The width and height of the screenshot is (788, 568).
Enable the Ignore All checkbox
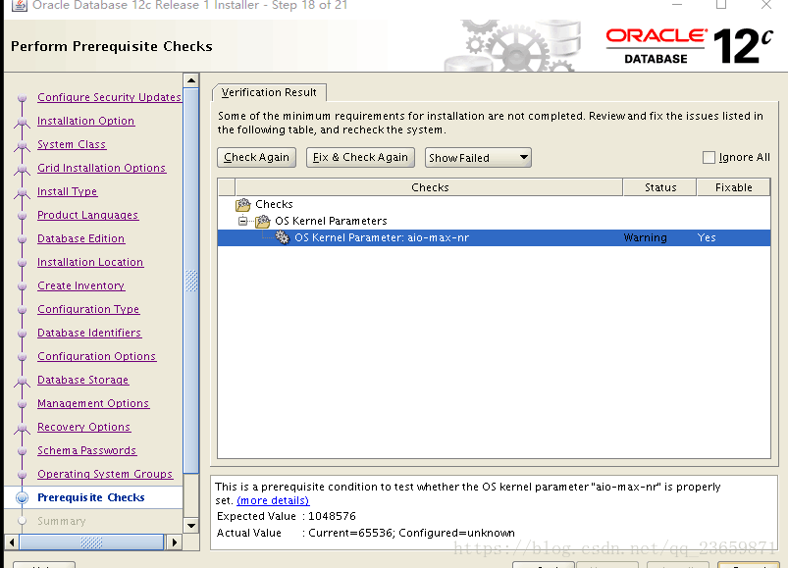pyautogui.click(x=709, y=158)
